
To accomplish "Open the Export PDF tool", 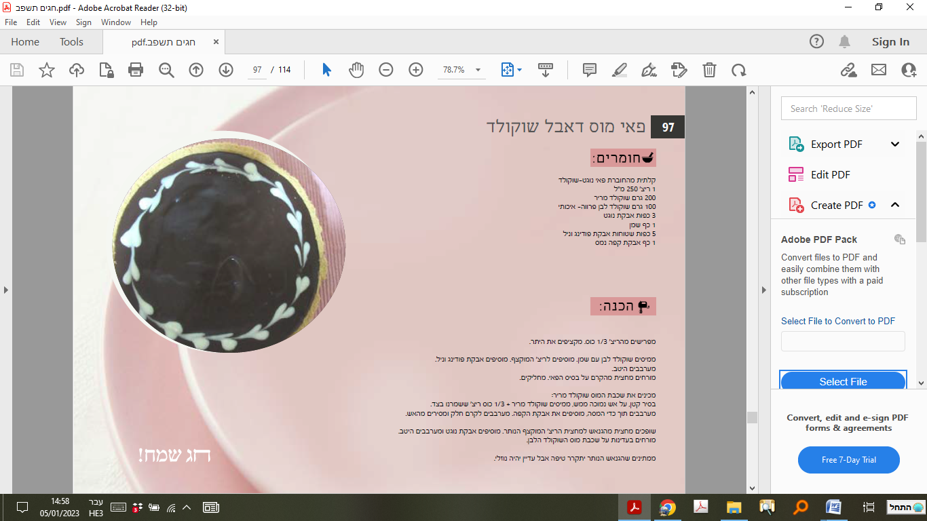I will (836, 144).
